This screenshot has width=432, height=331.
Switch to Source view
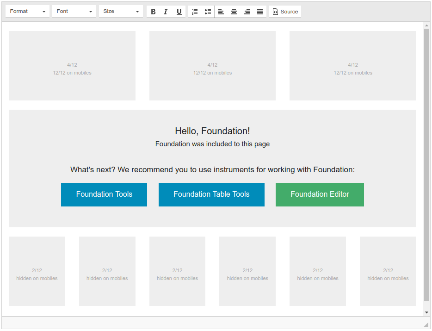coord(285,12)
